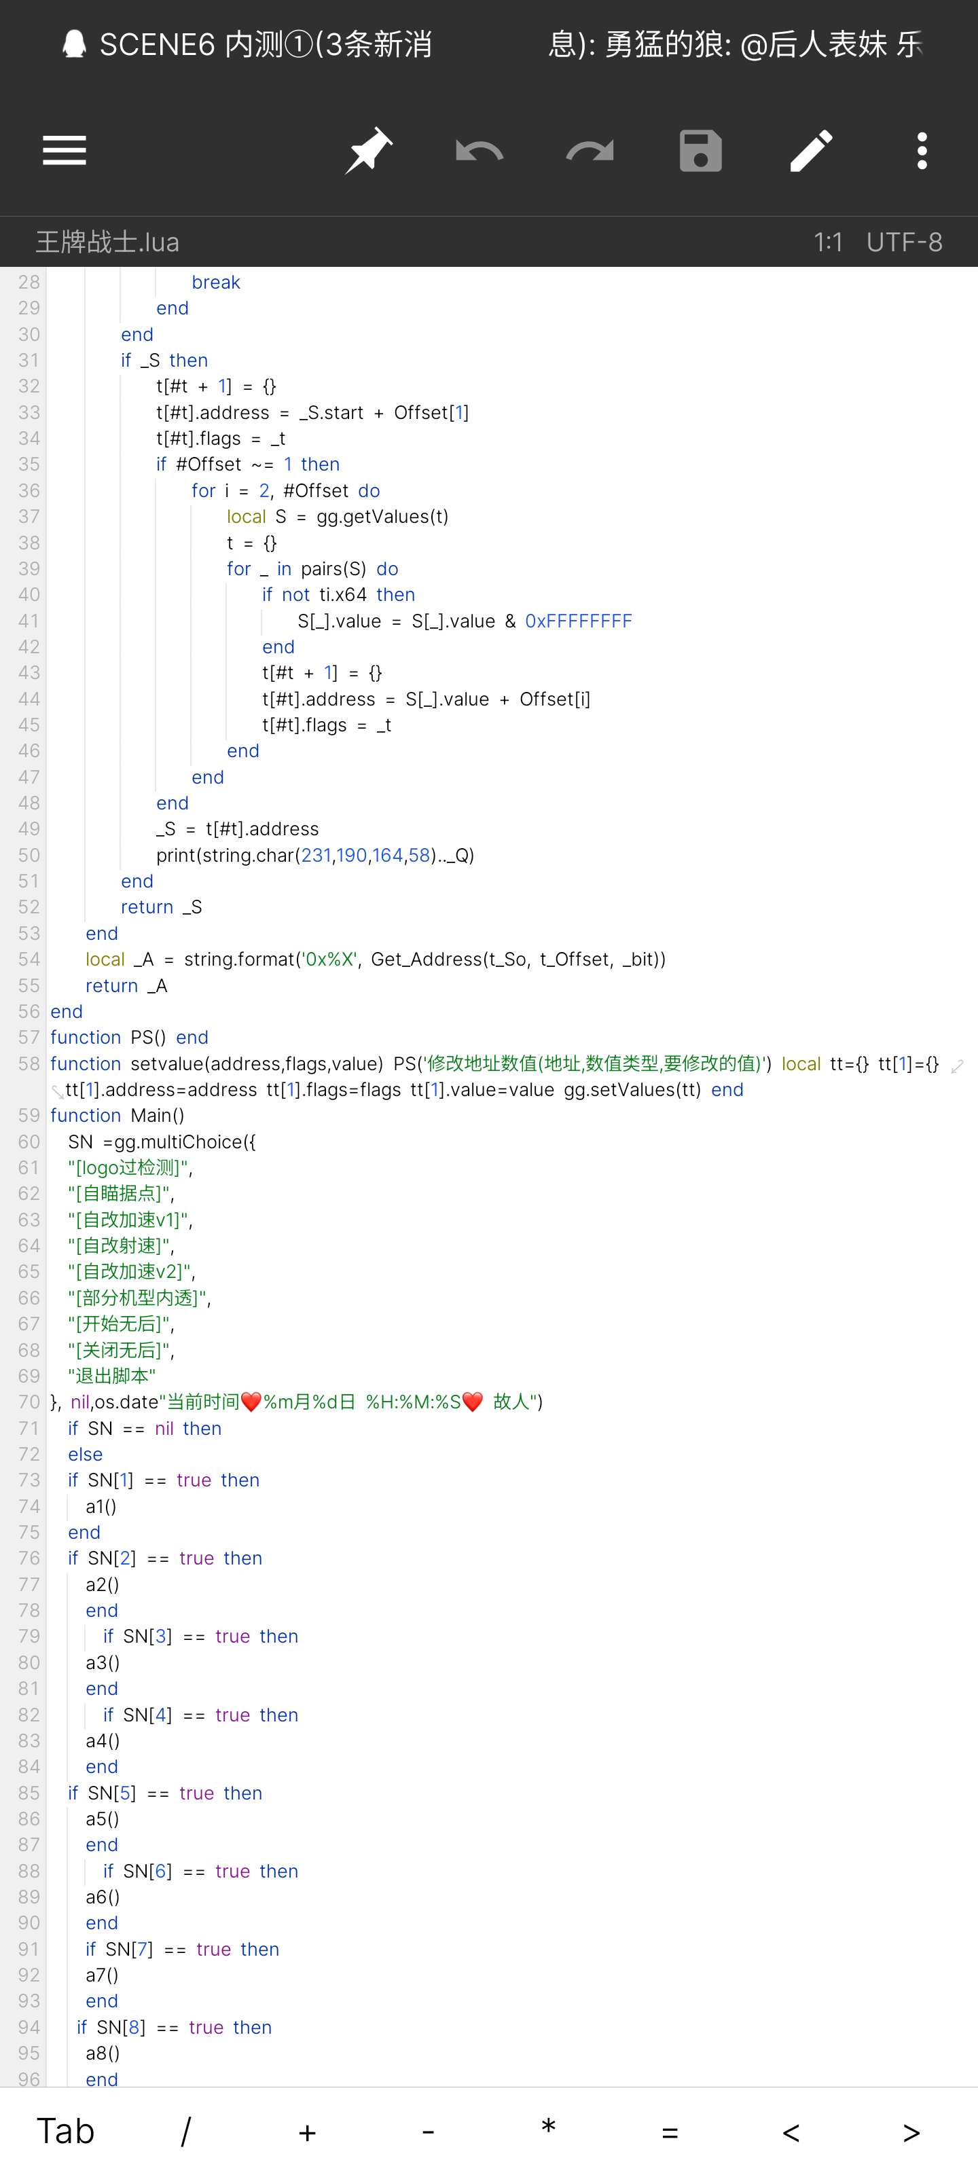Tap the '退出脚本' string
Image resolution: width=978 pixels, height=2173 pixels.
pyautogui.click(x=111, y=1376)
